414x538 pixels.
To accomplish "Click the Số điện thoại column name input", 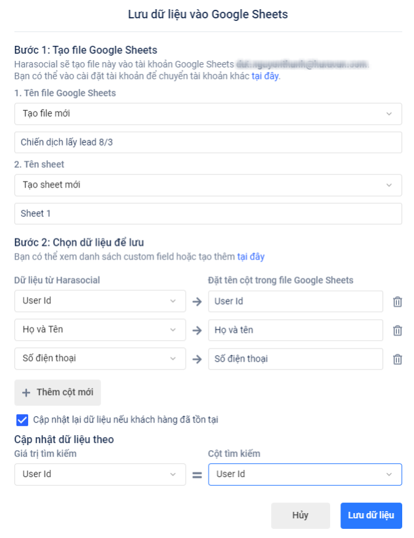I will [295, 359].
